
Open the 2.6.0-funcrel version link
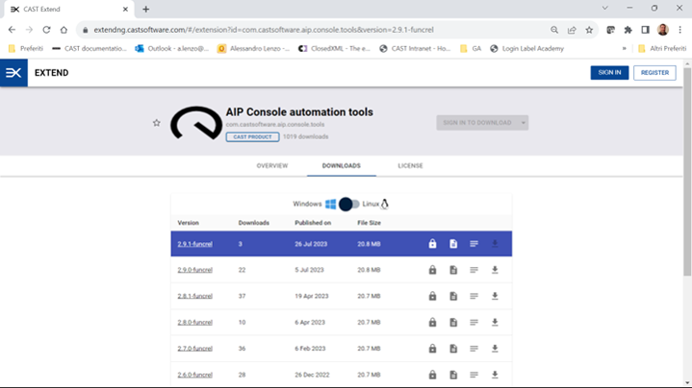[194, 375]
